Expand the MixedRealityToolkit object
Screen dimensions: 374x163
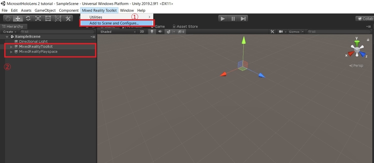point(12,46)
